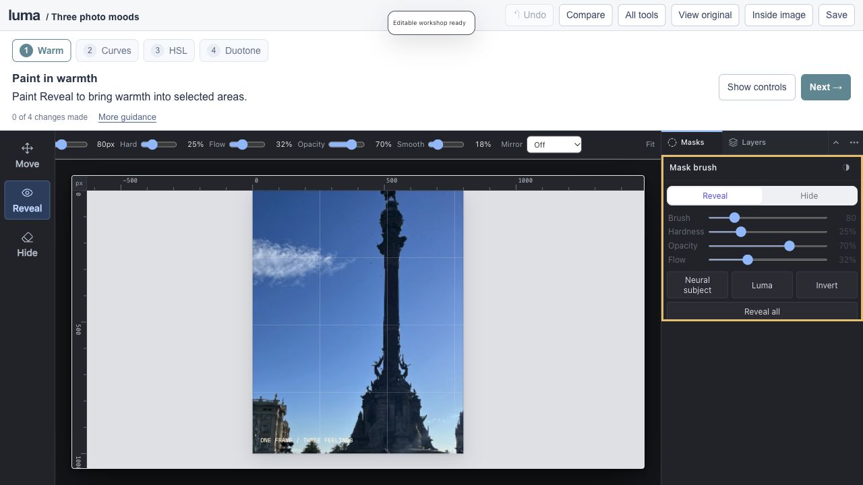This screenshot has height=485, width=863.
Task: Click Reveal all
Action: coord(762,311)
